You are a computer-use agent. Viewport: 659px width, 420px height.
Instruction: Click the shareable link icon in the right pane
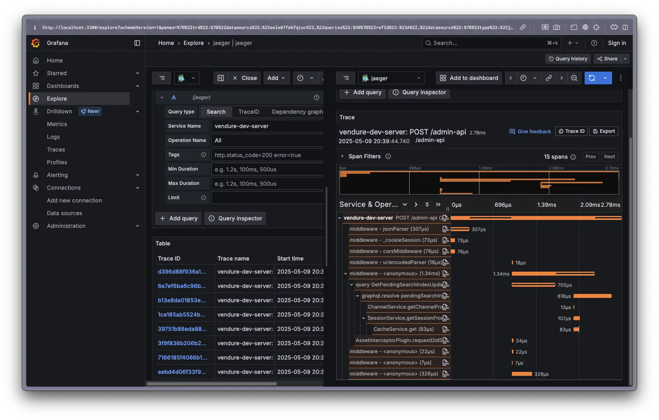click(x=549, y=78)
